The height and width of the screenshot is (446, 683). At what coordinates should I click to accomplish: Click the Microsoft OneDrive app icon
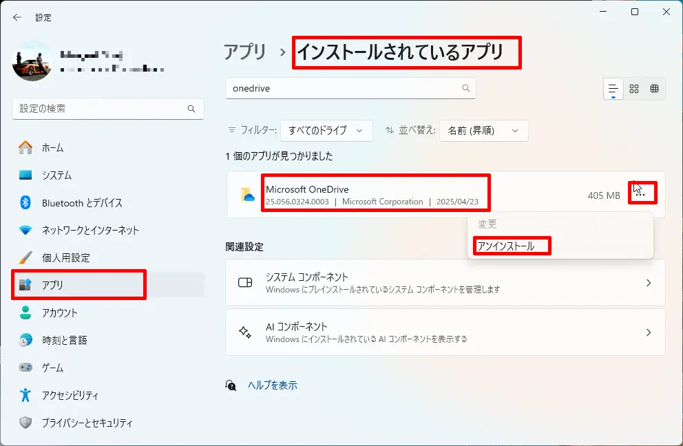[x=247, y=195]
